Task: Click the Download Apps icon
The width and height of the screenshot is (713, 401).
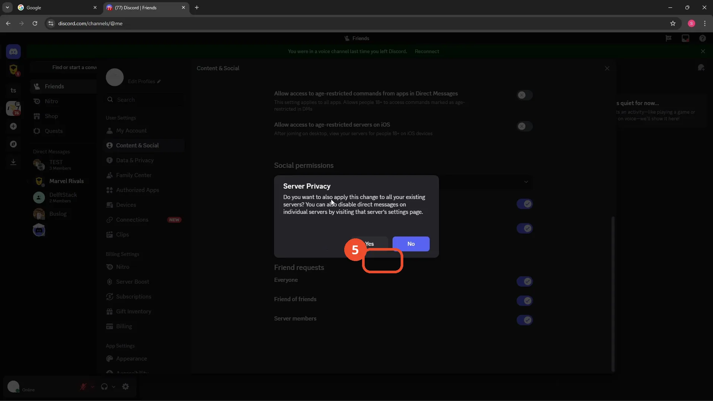Action: coord(13,162)
